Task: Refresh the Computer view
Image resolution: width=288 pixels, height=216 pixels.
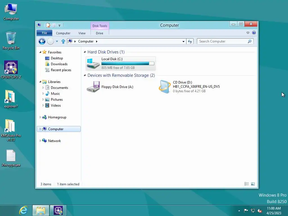Action: pyautogui.click(x=190, y=42)
